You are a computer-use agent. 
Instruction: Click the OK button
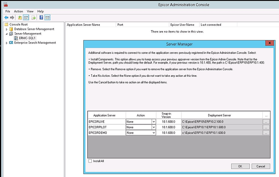[x=241, y=166]
